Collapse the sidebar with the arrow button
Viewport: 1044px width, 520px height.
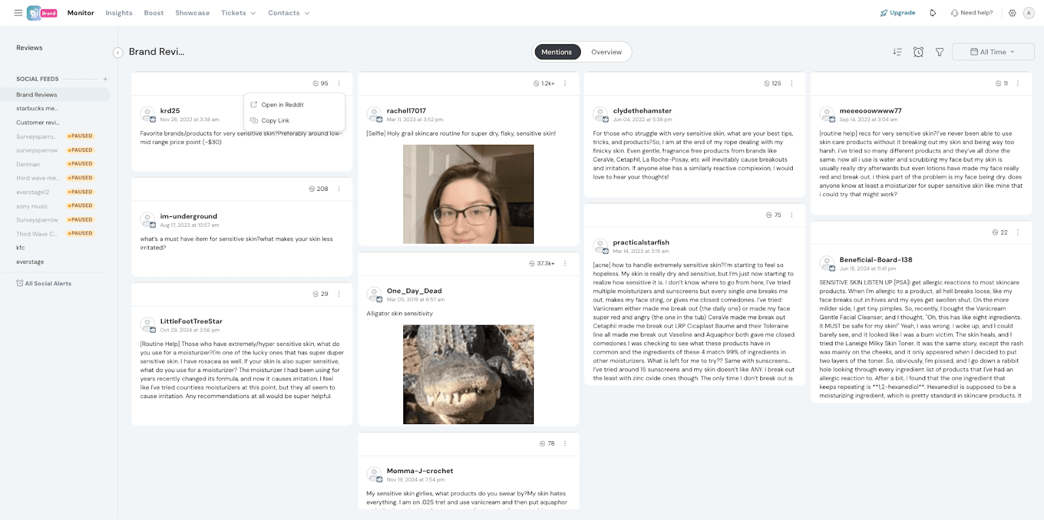[118, 53]
